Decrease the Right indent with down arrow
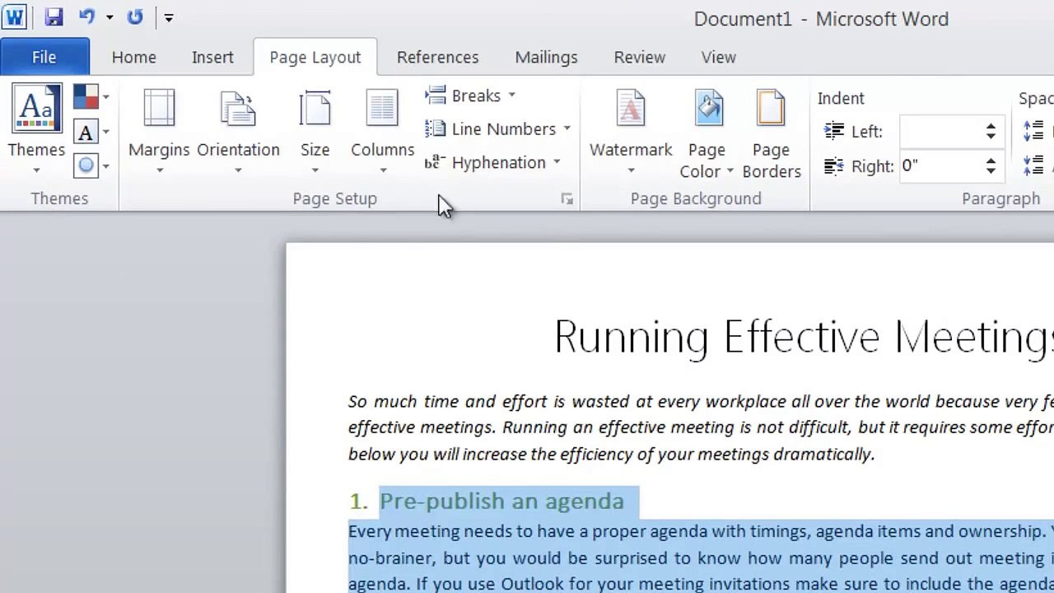This screenshot has height=593, width=1054. [991, 172]
